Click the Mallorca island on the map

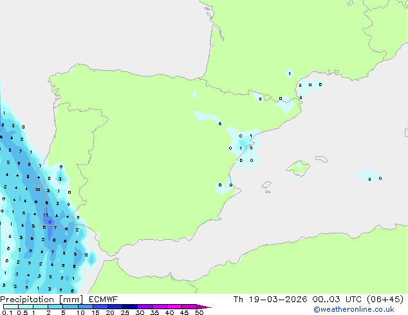point(298,168)
